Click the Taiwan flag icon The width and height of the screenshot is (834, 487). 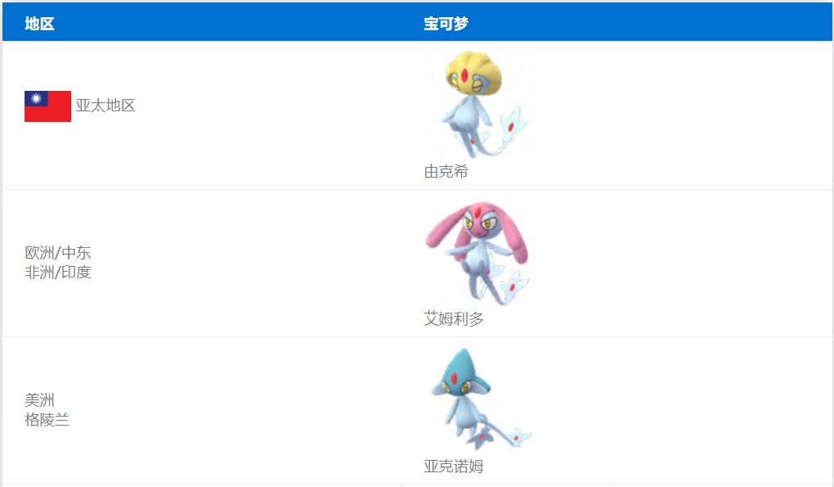48,106
